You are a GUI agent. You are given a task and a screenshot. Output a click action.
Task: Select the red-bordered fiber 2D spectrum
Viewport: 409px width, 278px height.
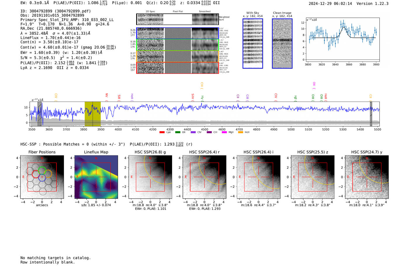point(177,68)
